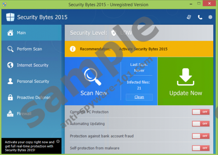The height and width of the screenshot is (155, 218).
Task: Click the license document icon in header
Action: (189, 17)
